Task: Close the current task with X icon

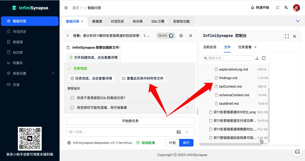Action: click(x=191, y=35)
